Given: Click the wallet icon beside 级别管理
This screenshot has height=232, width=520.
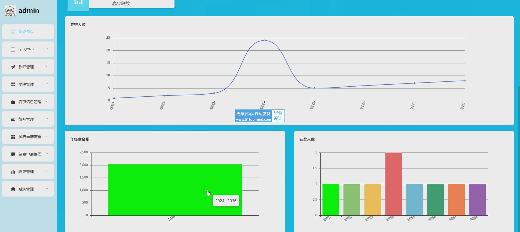Looking at the screenshot, I should click(x=13, y=119).
